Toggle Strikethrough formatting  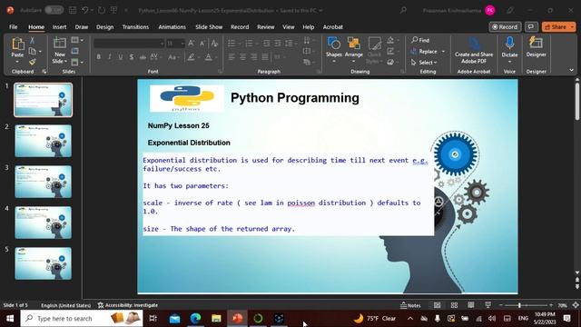point(143,57)
